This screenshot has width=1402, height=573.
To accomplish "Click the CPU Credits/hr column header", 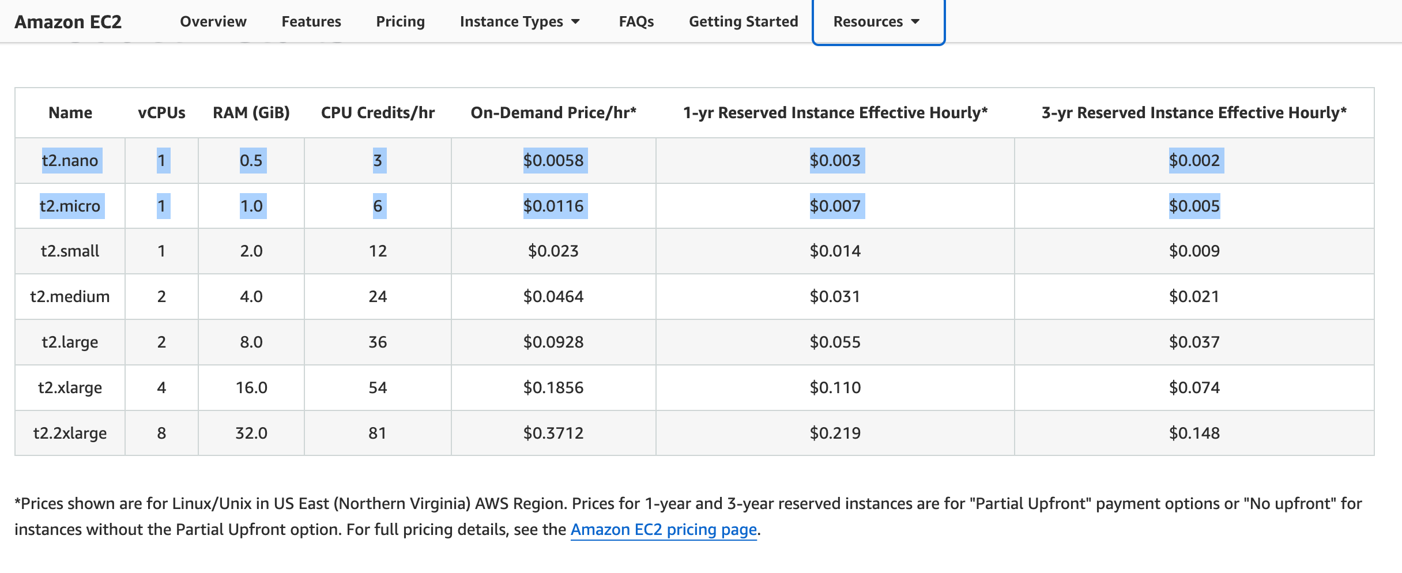I will coord(378,112).
